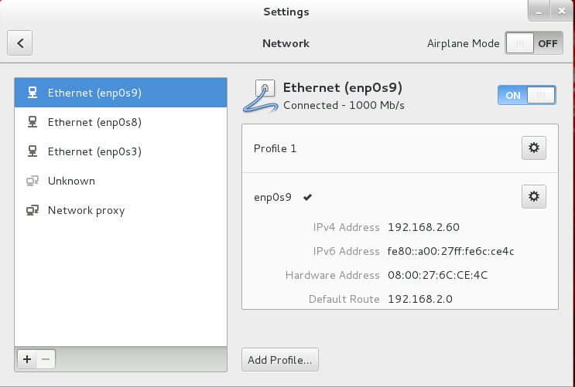This screenshot has width=575, height=387.
Task: Open Network proxy settings
Action: coord(121,210)
